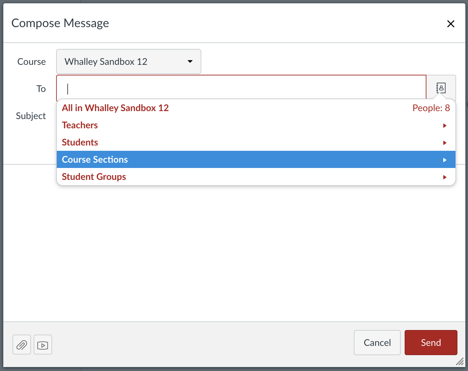Expand the Course Sections submenu arrow
The width and height of the screenshot is (468, 371).
click(x=445, y=159)
